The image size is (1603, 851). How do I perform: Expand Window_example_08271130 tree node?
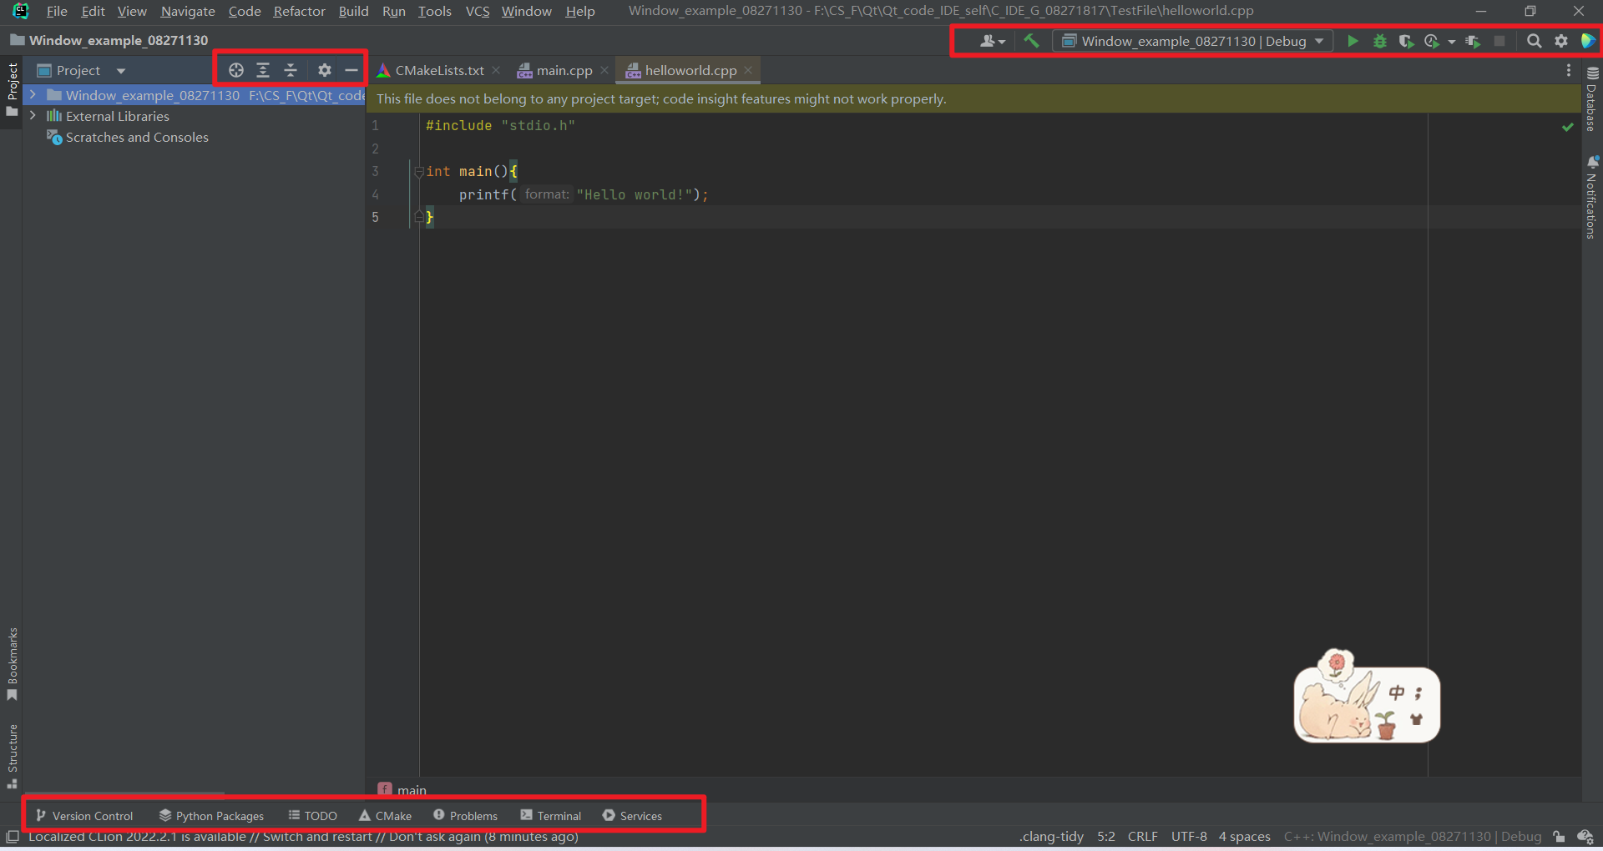[33, 95]
